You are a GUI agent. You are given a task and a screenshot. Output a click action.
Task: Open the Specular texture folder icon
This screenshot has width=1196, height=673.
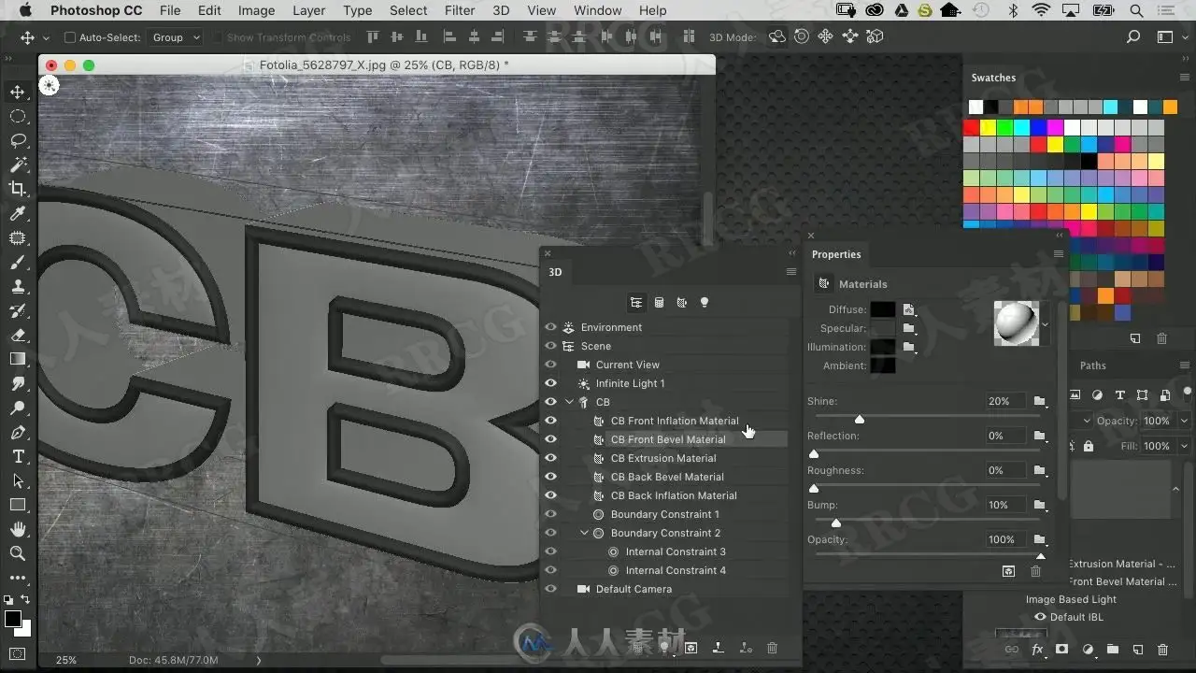[x=908, y=328]
